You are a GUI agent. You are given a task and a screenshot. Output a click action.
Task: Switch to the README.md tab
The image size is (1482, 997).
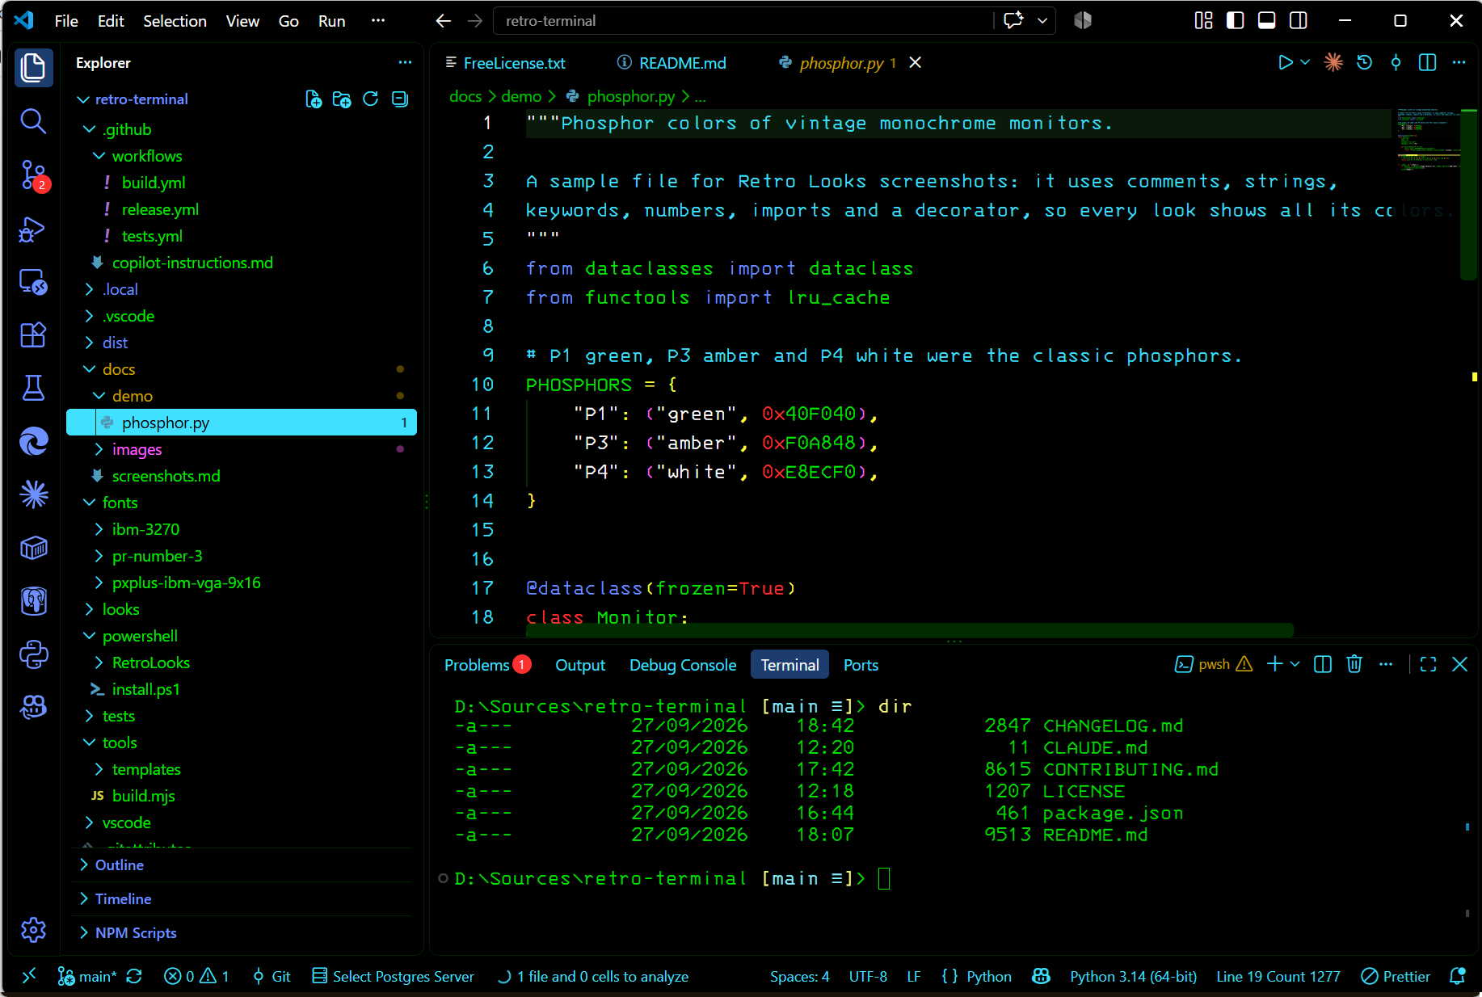(672, 63)
